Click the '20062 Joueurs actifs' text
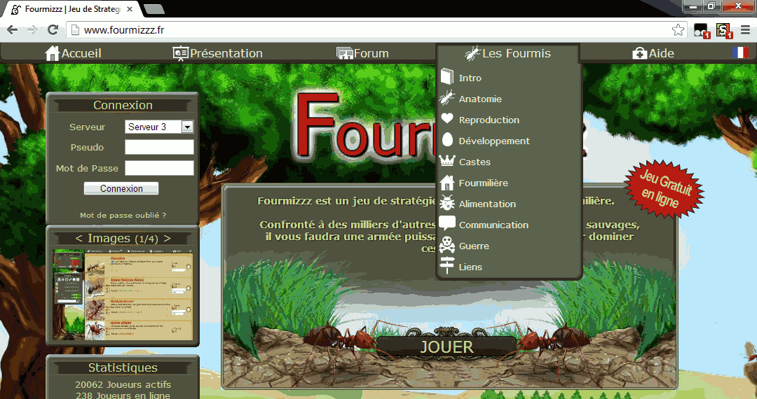This screenshot has width=757, height=399. 123,384
